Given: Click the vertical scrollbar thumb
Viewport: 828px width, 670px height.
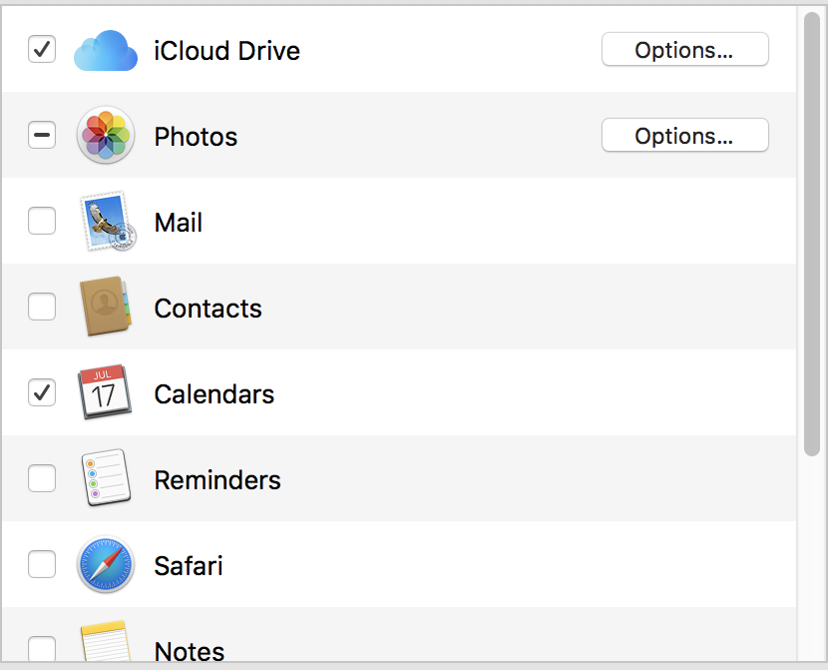Looking at the screenshot, I should (812, 233).
